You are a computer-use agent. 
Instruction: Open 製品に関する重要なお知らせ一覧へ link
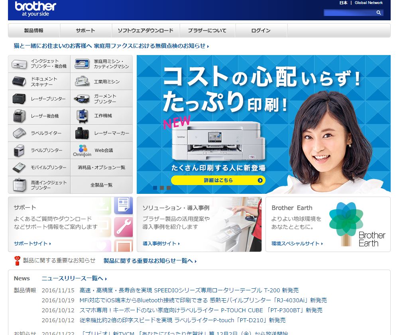[150, 261]
